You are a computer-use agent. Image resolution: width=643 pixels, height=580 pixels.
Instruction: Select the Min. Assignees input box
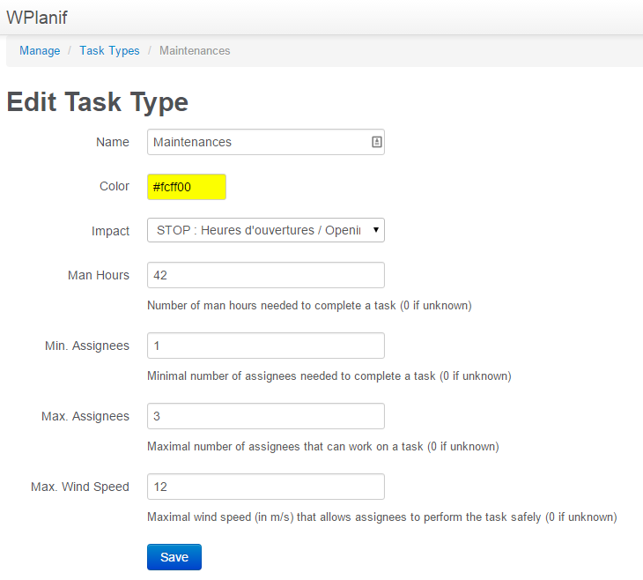265,346
